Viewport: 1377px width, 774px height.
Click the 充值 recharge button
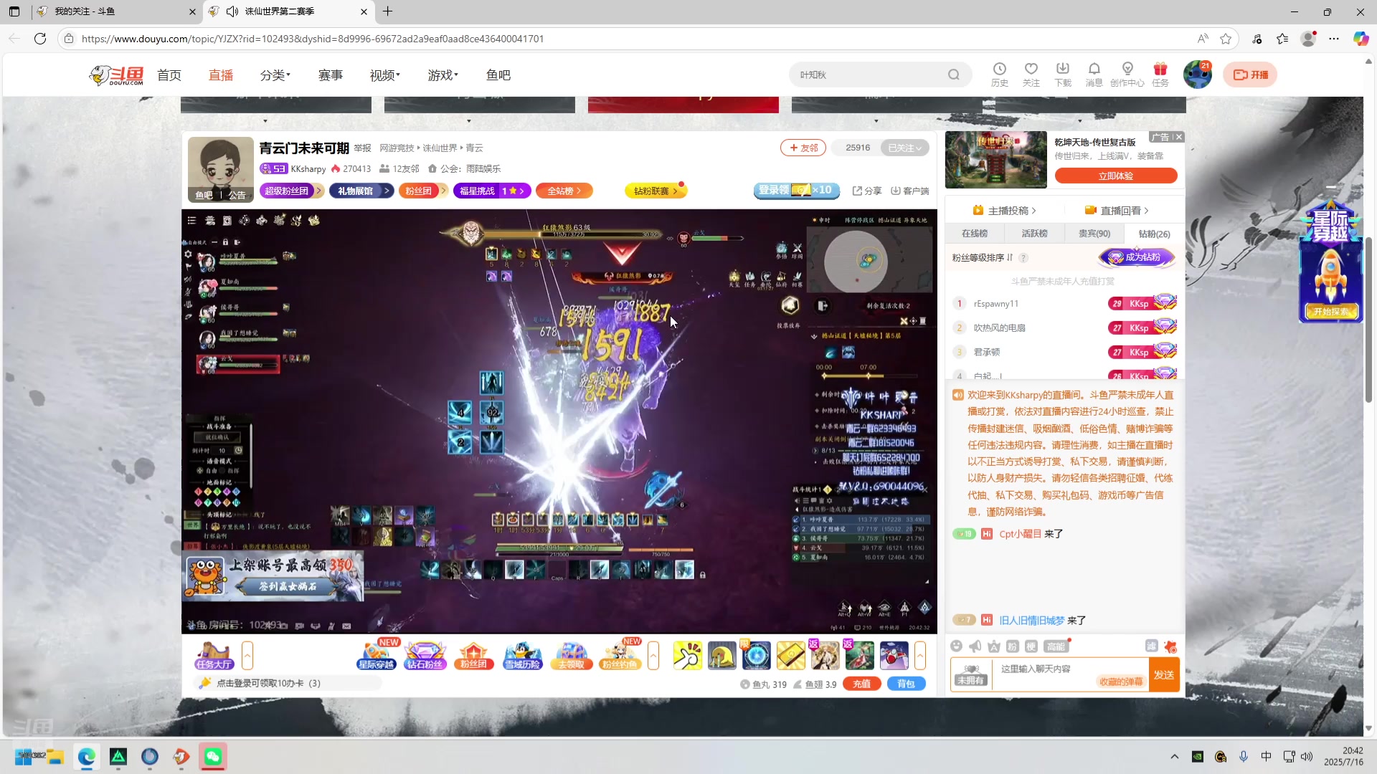[862, 684]
